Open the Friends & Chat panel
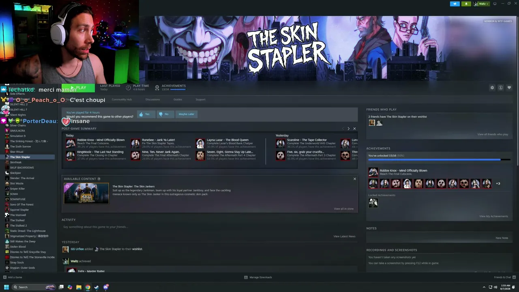The width and height of the screenshot is (519, 292). click(x=504, y=277)
